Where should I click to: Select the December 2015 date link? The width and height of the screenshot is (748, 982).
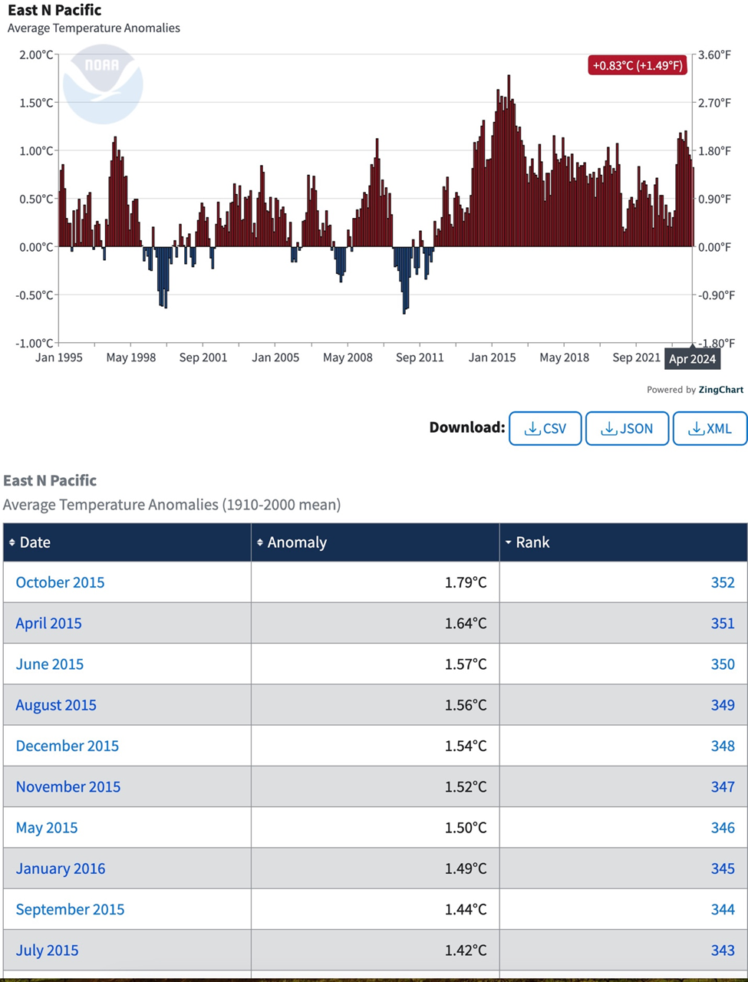pos(68,746)
